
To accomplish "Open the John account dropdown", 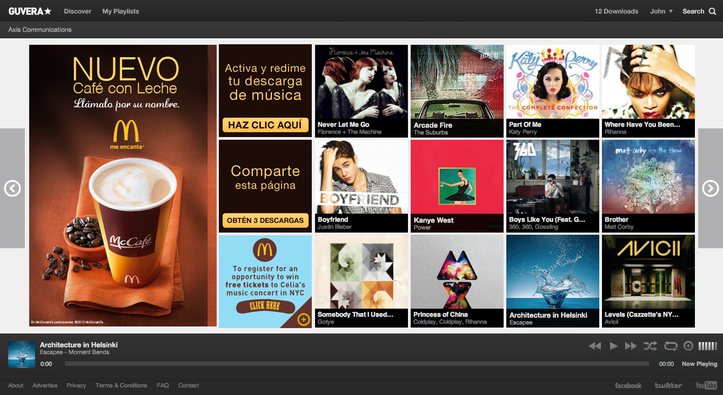I will pyautogui.click(x=661, y=11).
